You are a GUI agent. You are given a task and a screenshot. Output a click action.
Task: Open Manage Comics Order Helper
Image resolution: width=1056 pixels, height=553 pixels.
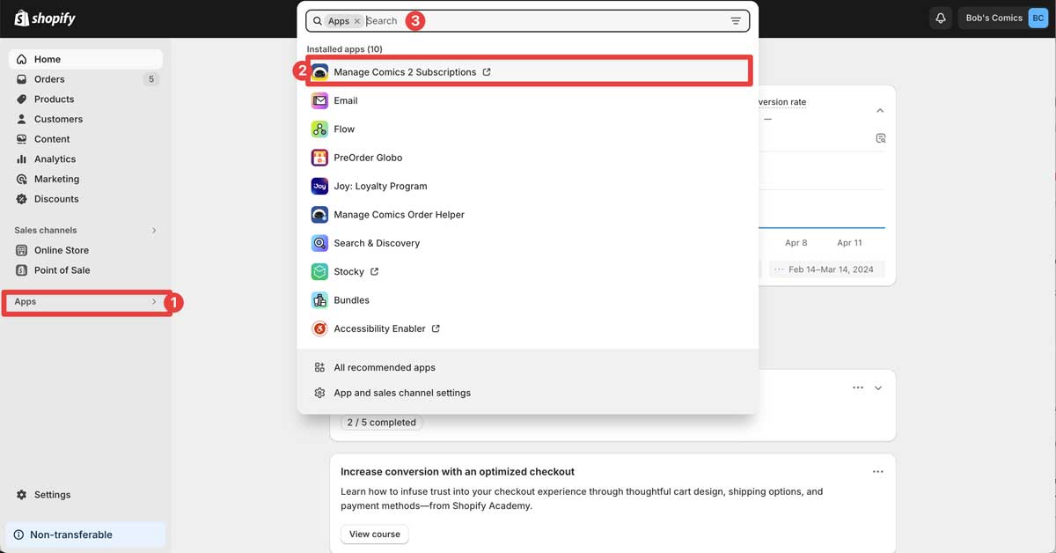[x=528, y=215]
